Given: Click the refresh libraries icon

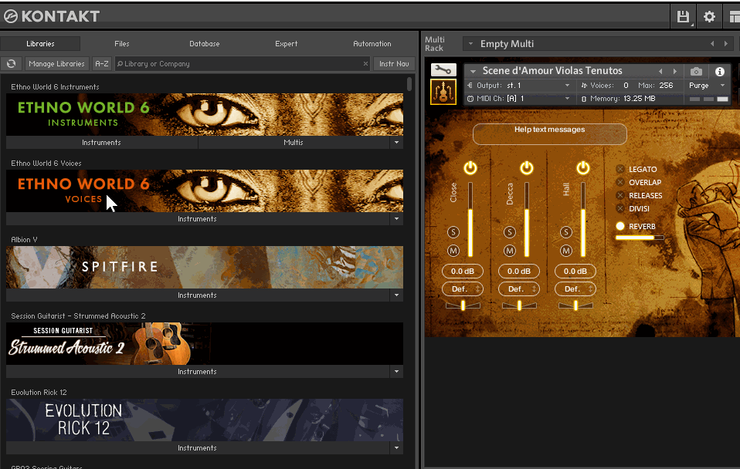Looking at the screenshot, I should 12,63.
